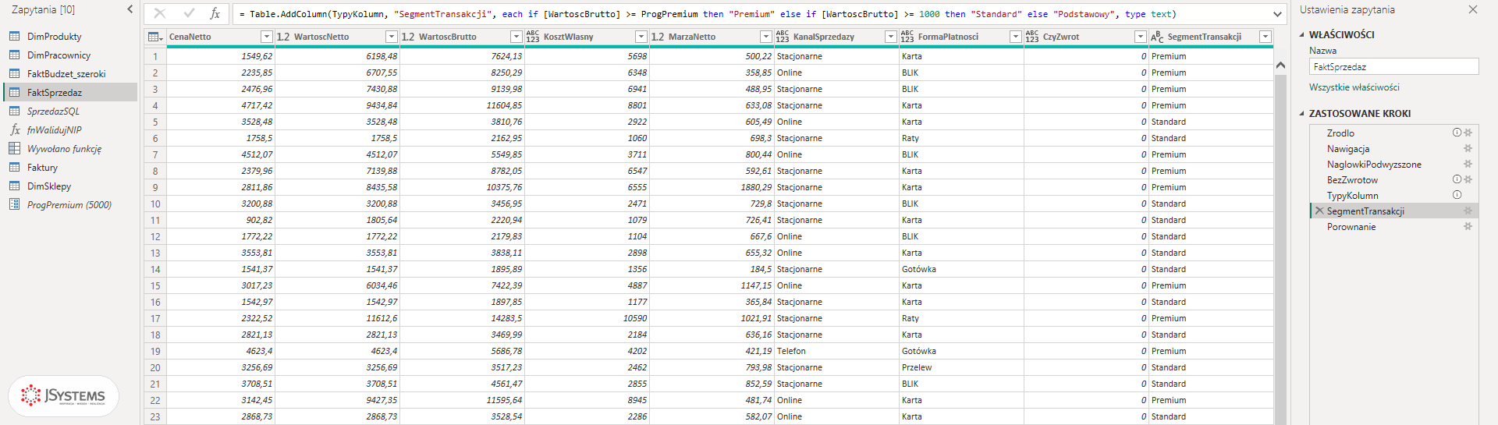Viewport: 1498px width, 425px height.
Task: Click the text type icon of SegmentTransakcji
Action: click(1157, 37)
